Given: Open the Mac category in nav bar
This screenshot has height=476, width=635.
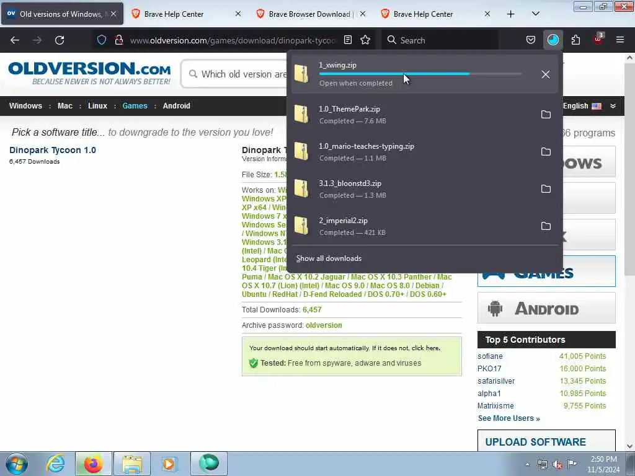Looking at the screenshot, I should (x=64, y=106).
